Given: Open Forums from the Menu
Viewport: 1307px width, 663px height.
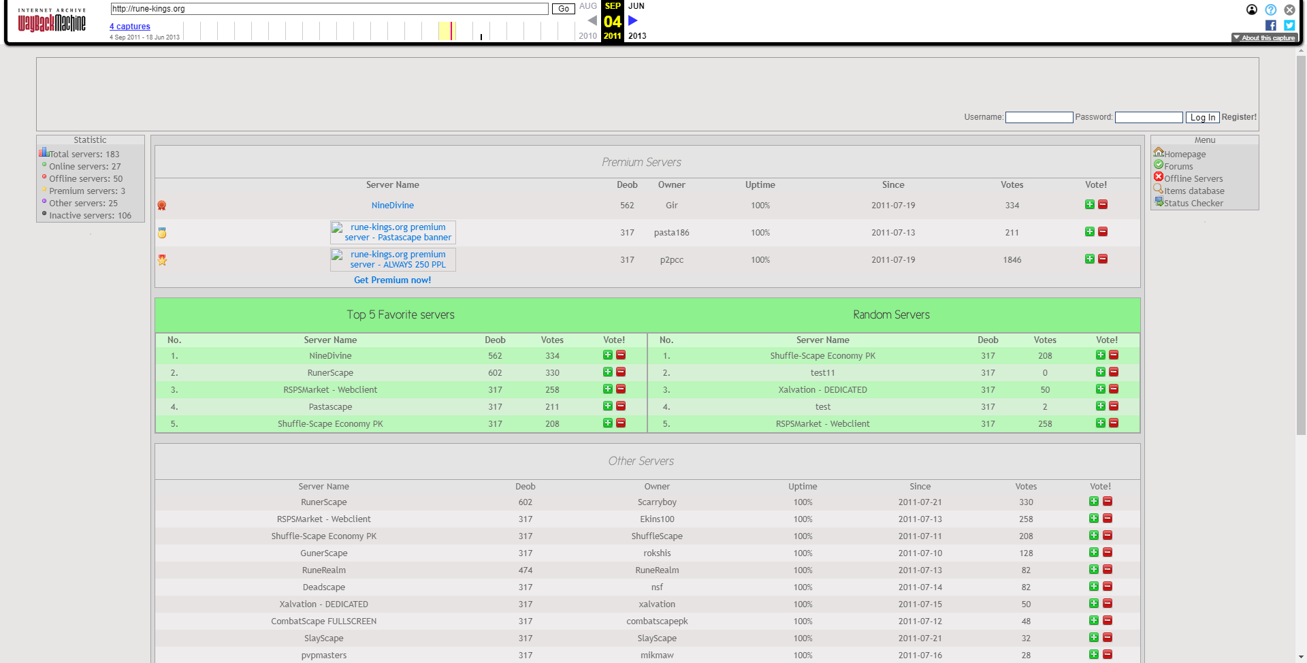Looking at the screenshot, I should click(x=1178, y=167).
